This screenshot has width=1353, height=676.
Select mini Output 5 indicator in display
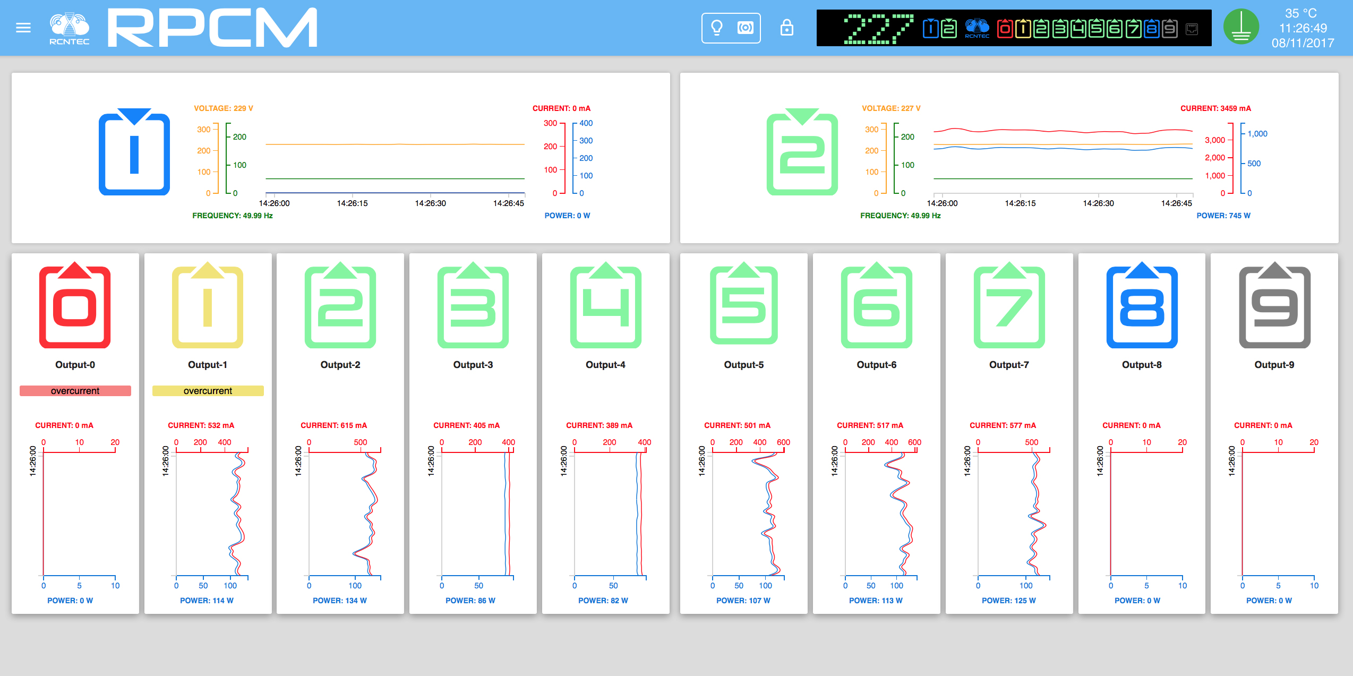point(1096,28)
